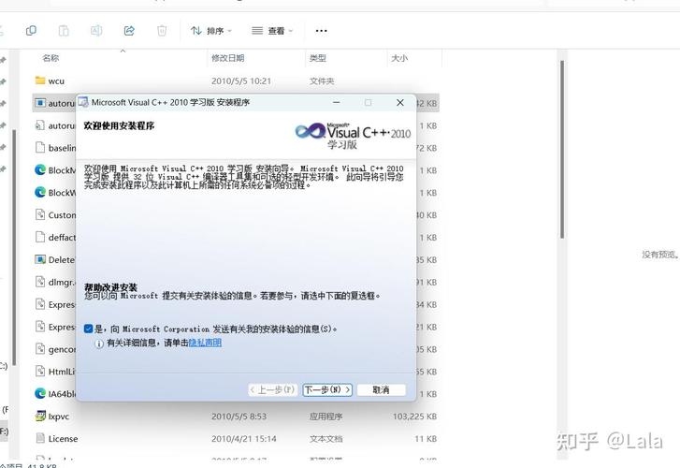Screen dimensions: 680x468
Task: Click the 103,225 KB size cell
Action: [x=414, y=417]
